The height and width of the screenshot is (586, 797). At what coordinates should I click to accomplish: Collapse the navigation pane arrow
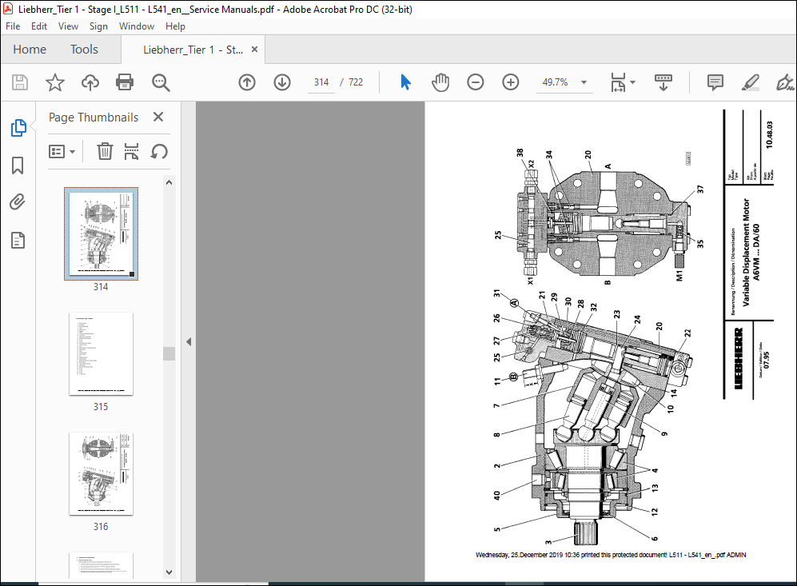(189, 341)
